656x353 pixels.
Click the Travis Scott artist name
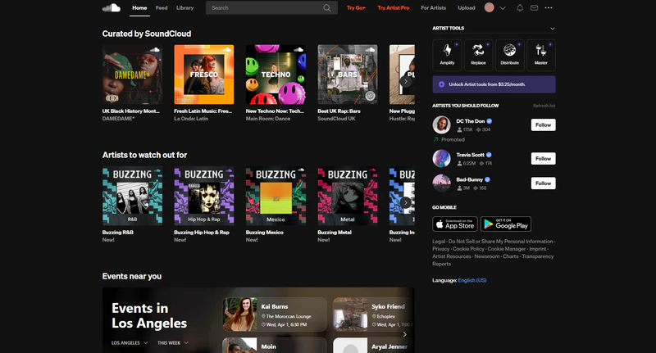(x=470, y=155)
